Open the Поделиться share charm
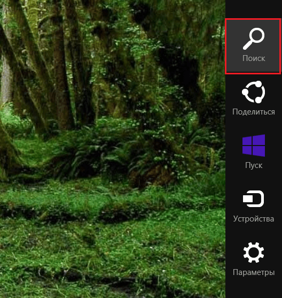This screenshot has height=298, width=282. [x=254, y=100]
